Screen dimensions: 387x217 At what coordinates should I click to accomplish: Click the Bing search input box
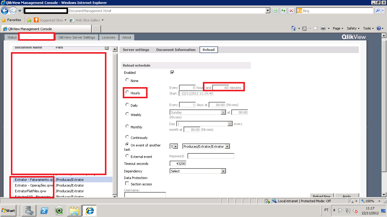[x=335, y=11]
